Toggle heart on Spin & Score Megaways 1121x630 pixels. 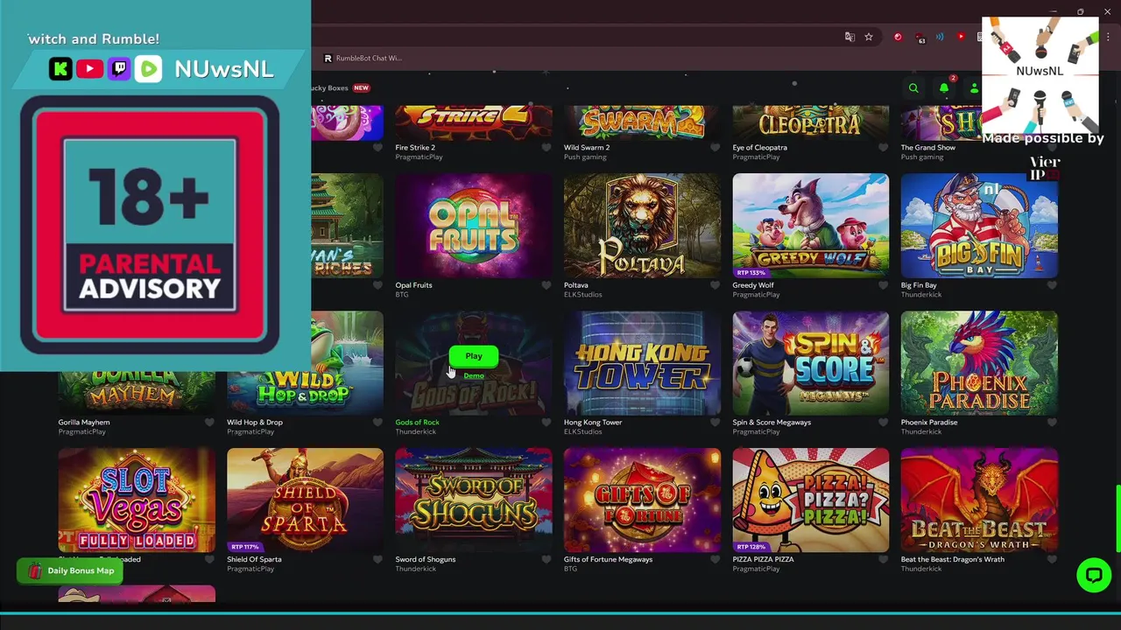[x=883, y=423]
